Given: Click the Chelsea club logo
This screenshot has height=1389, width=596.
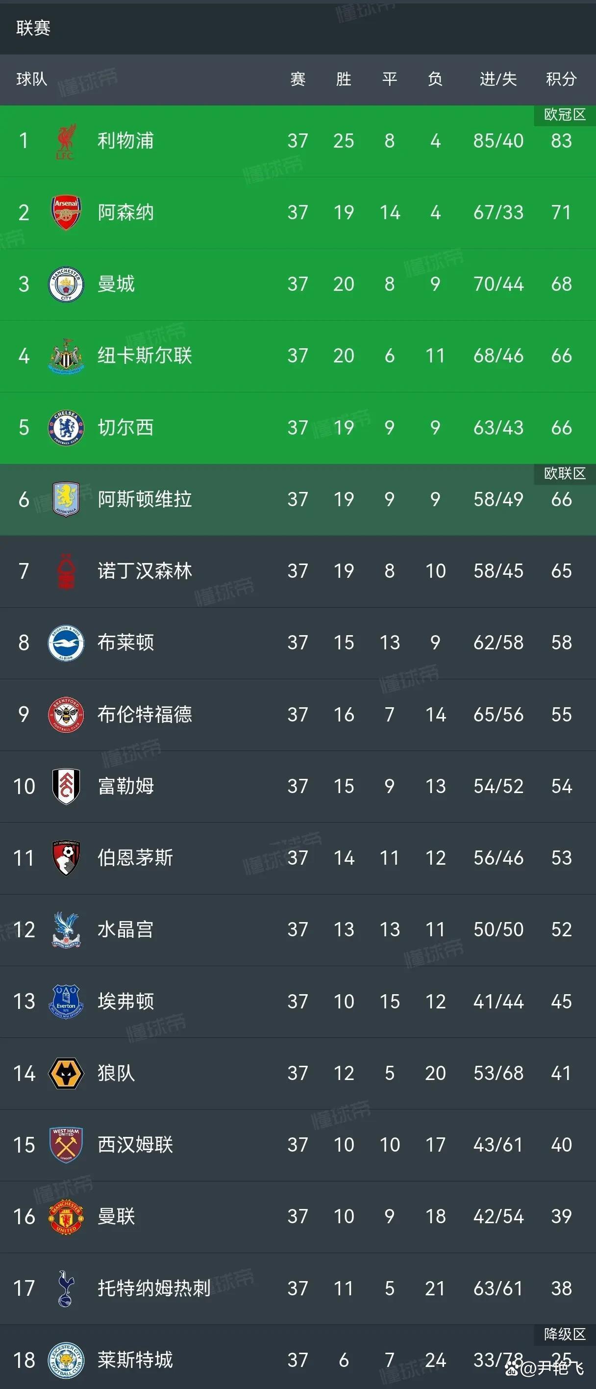Looking at the screenshot, I should 66,428.
